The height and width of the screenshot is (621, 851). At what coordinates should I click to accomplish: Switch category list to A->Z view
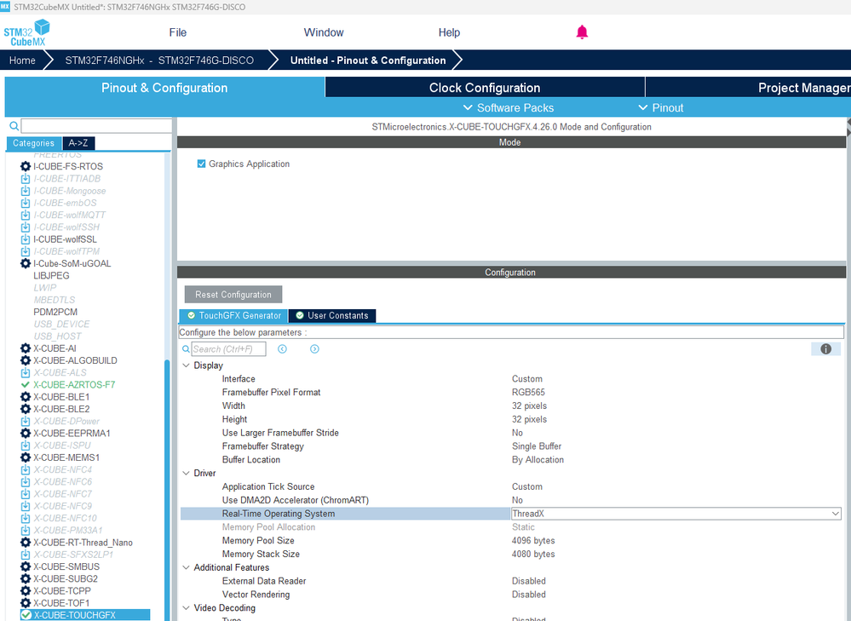(78, 143)
